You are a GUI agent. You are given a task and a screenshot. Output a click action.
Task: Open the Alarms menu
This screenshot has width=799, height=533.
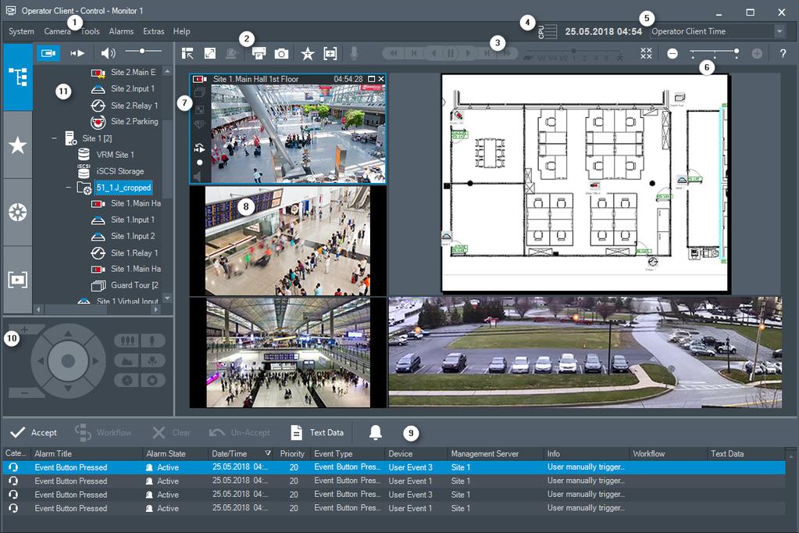(121, 31)
